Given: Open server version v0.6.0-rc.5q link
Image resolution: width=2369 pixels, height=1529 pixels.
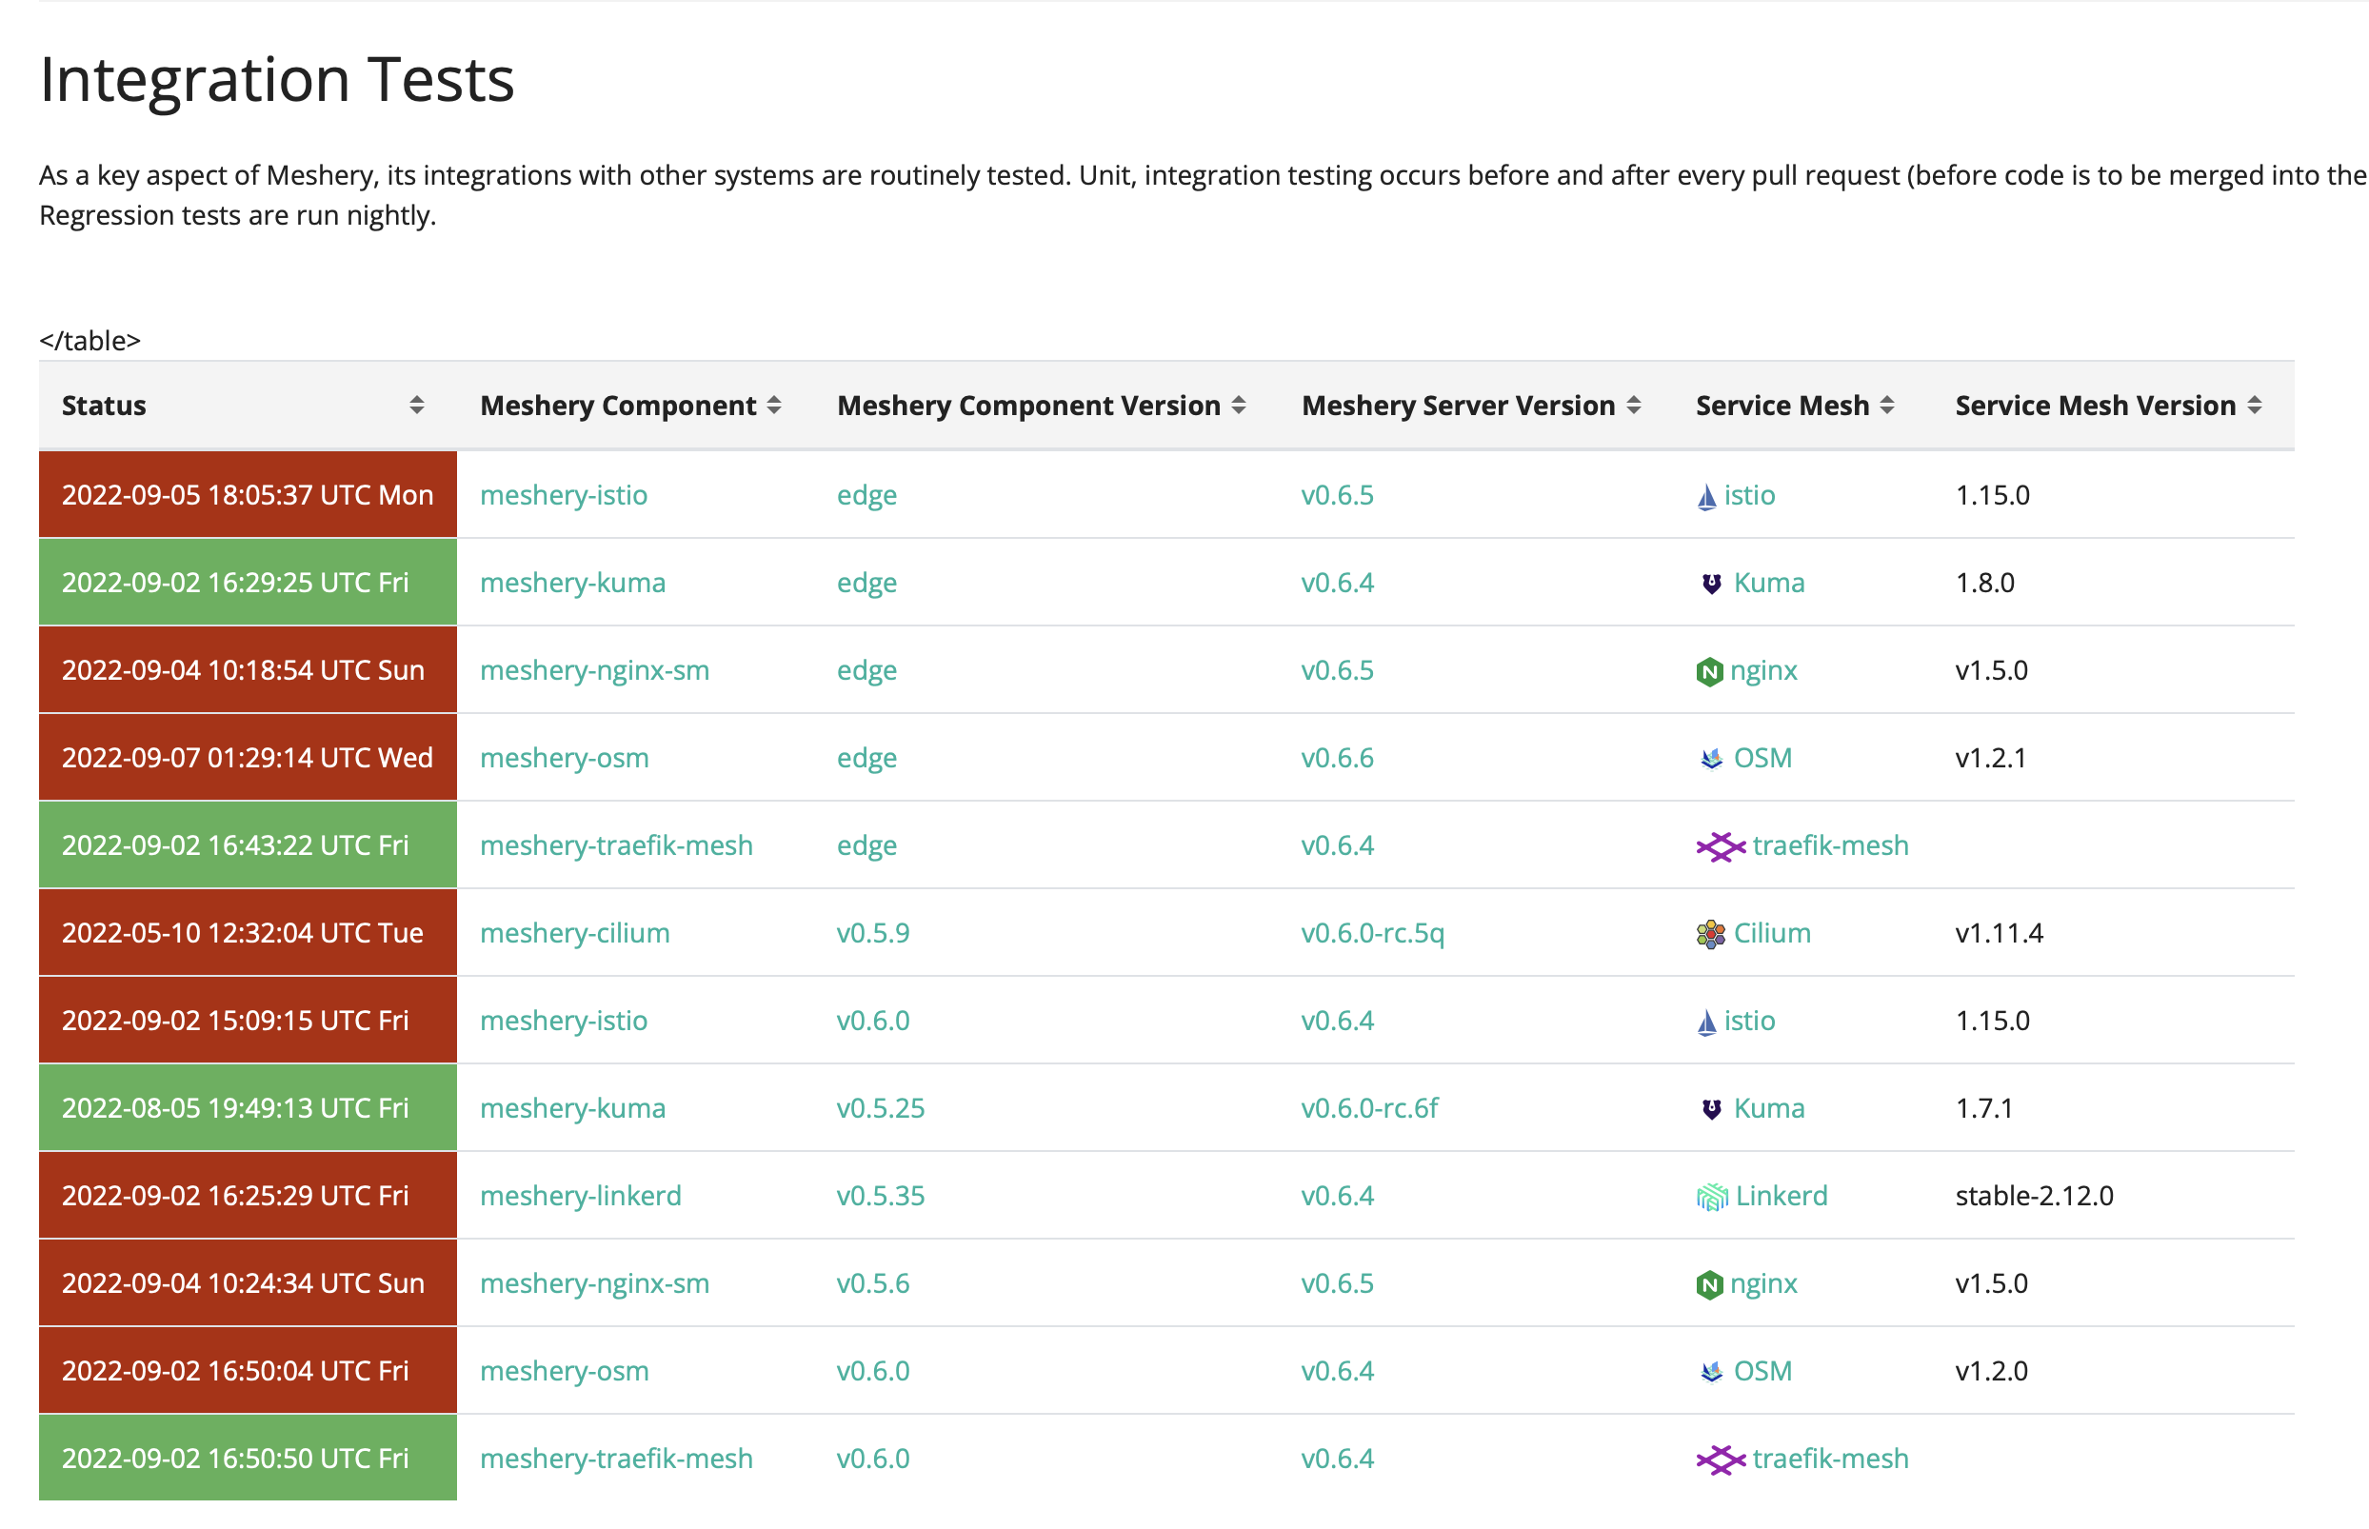Looking at the screenshot, I should pyautogui.click(x=1372, y=933).
